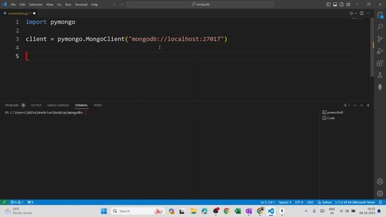Open the Run menu
The image size is (386, 217).
(x=68, y=4)
